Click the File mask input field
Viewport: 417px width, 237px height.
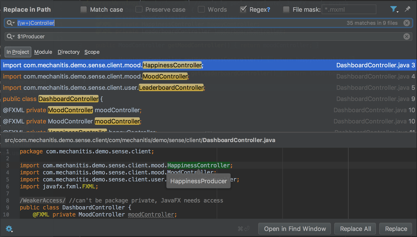pos(349,9)
